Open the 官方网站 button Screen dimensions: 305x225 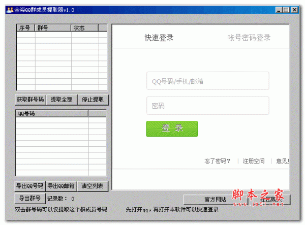click(215, 200)
